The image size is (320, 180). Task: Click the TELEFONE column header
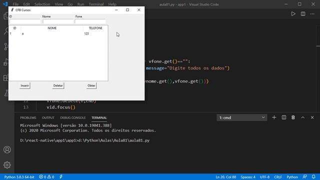pyautogui.click(x=95, y=28)
